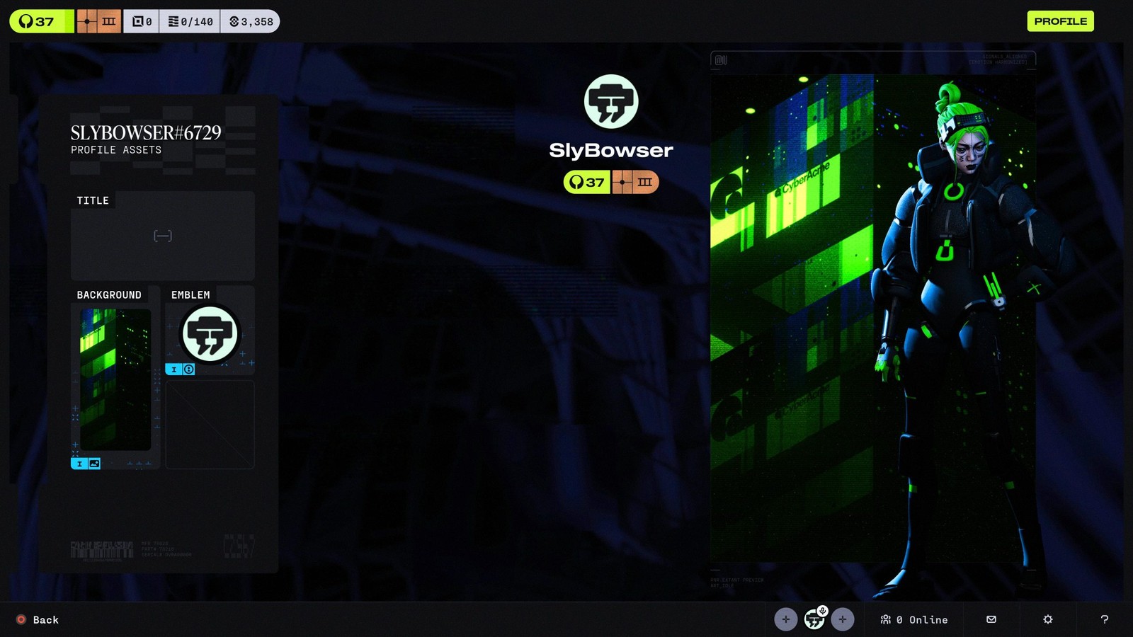Click the left plus invite slot
The width and height of the screenshot is (1133, 637).
point(785,619)
